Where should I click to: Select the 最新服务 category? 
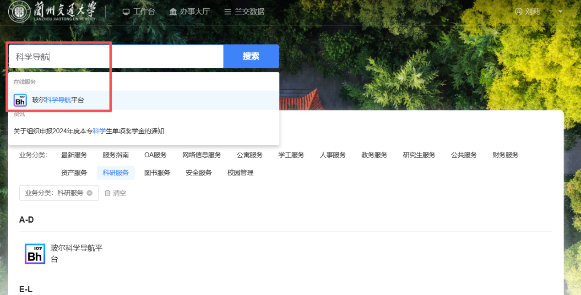point(74,155)
